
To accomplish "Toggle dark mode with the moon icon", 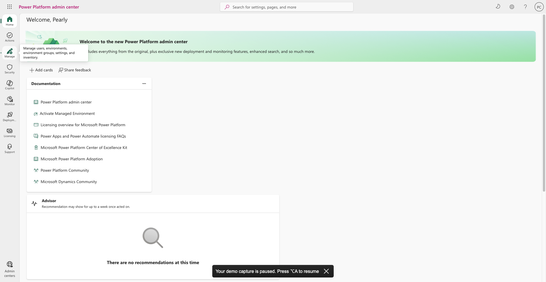I will point(498,7).
